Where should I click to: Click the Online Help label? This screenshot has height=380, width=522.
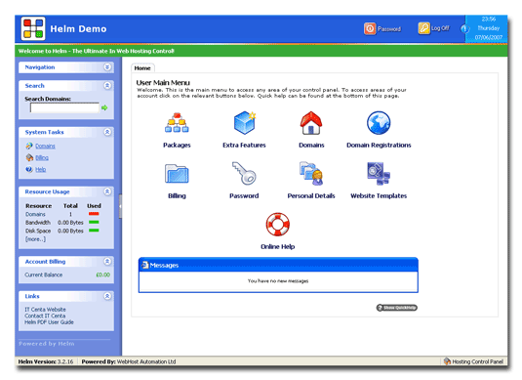pos(278,247)
